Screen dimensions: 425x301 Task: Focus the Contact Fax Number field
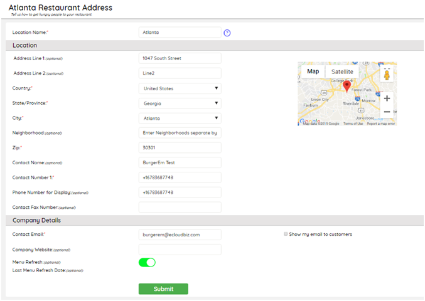pos(180,207)
